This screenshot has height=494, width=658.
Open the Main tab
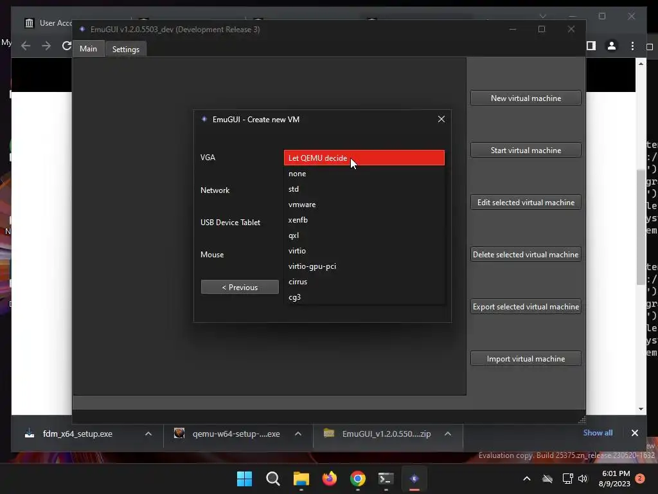pyautogui.click(x=88, y=49)
